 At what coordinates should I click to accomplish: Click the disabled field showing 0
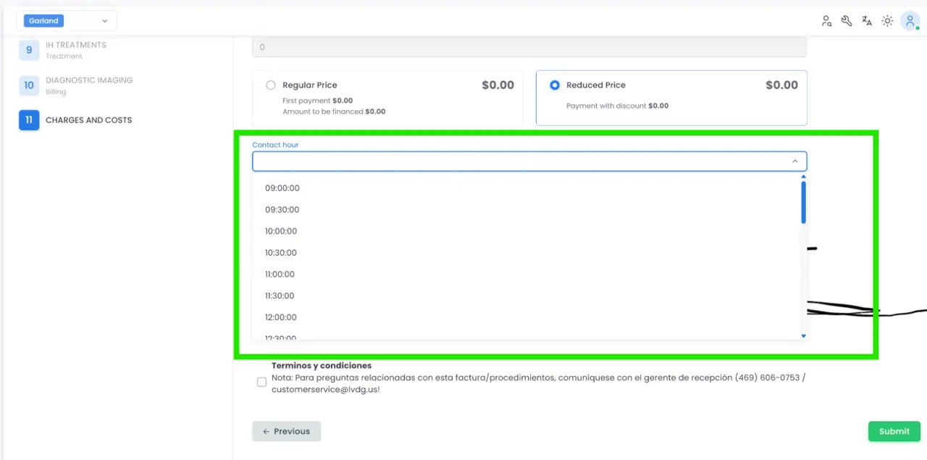coord(529,47)
